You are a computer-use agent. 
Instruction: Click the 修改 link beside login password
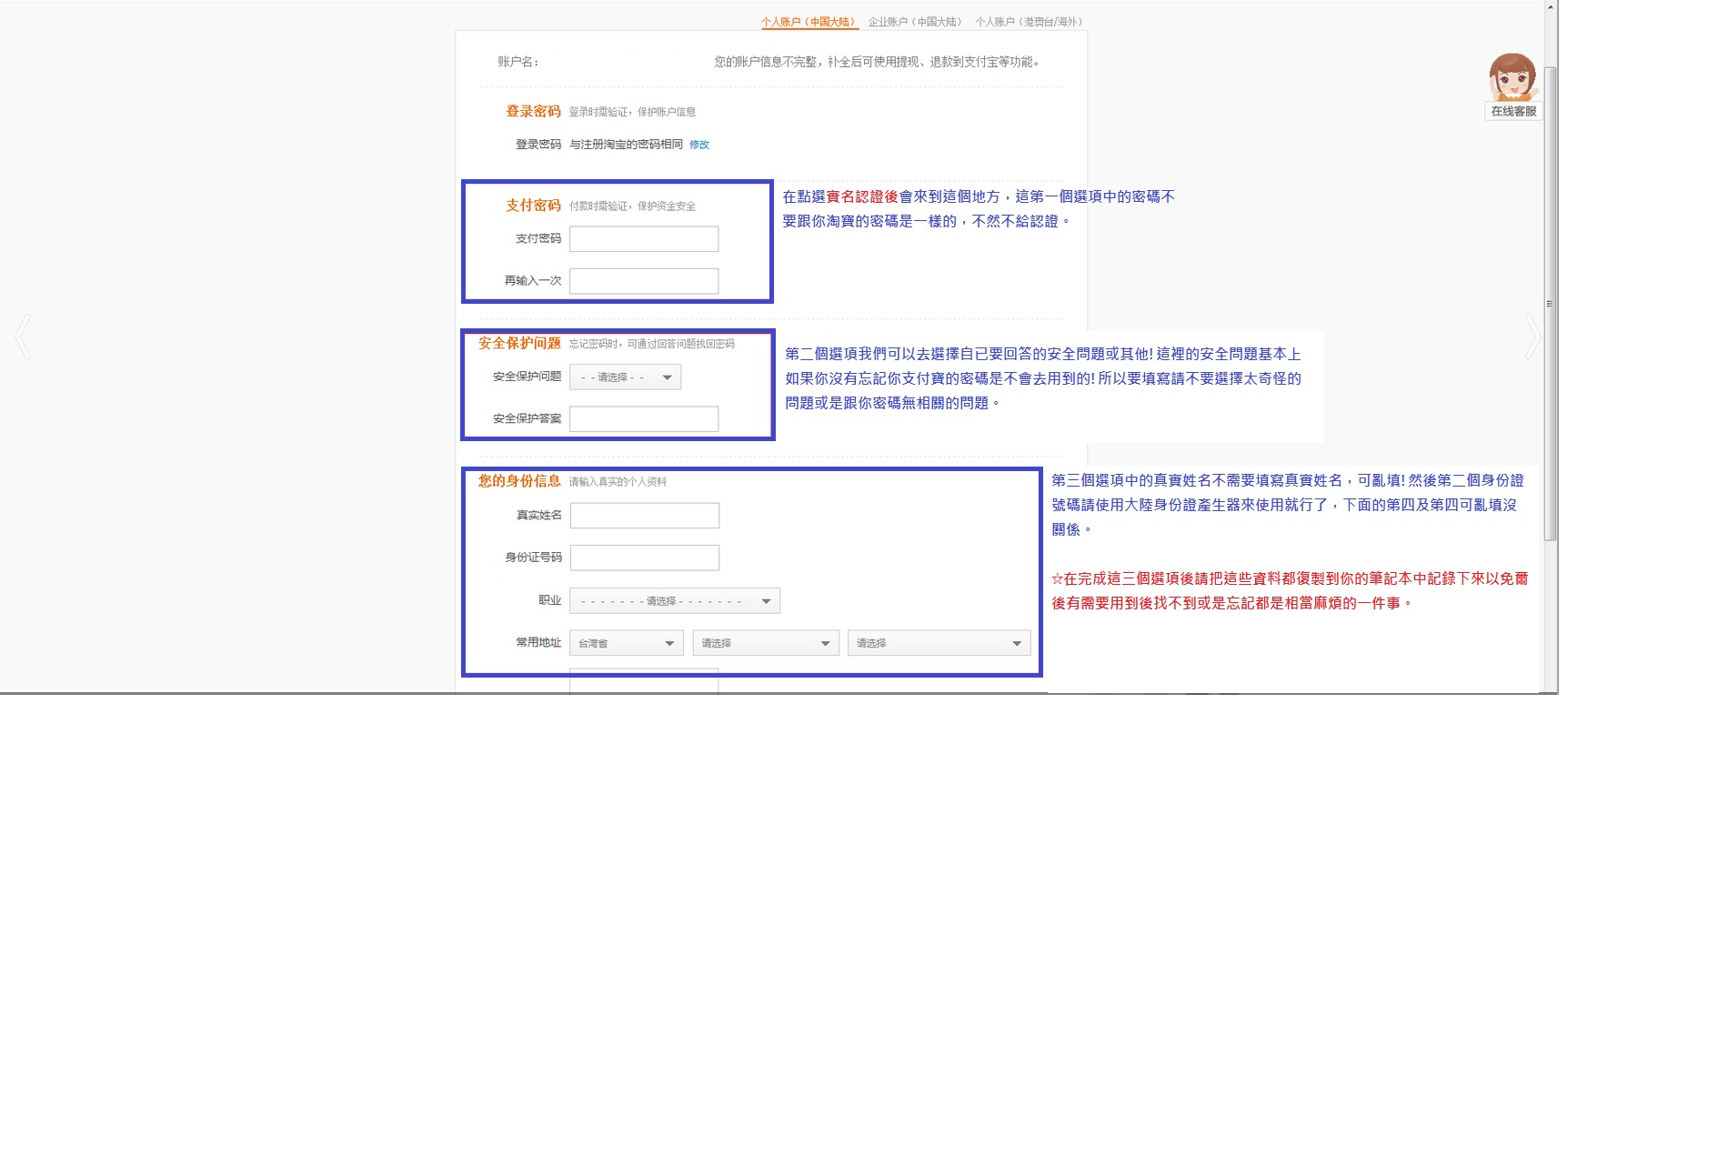point(698,145)
